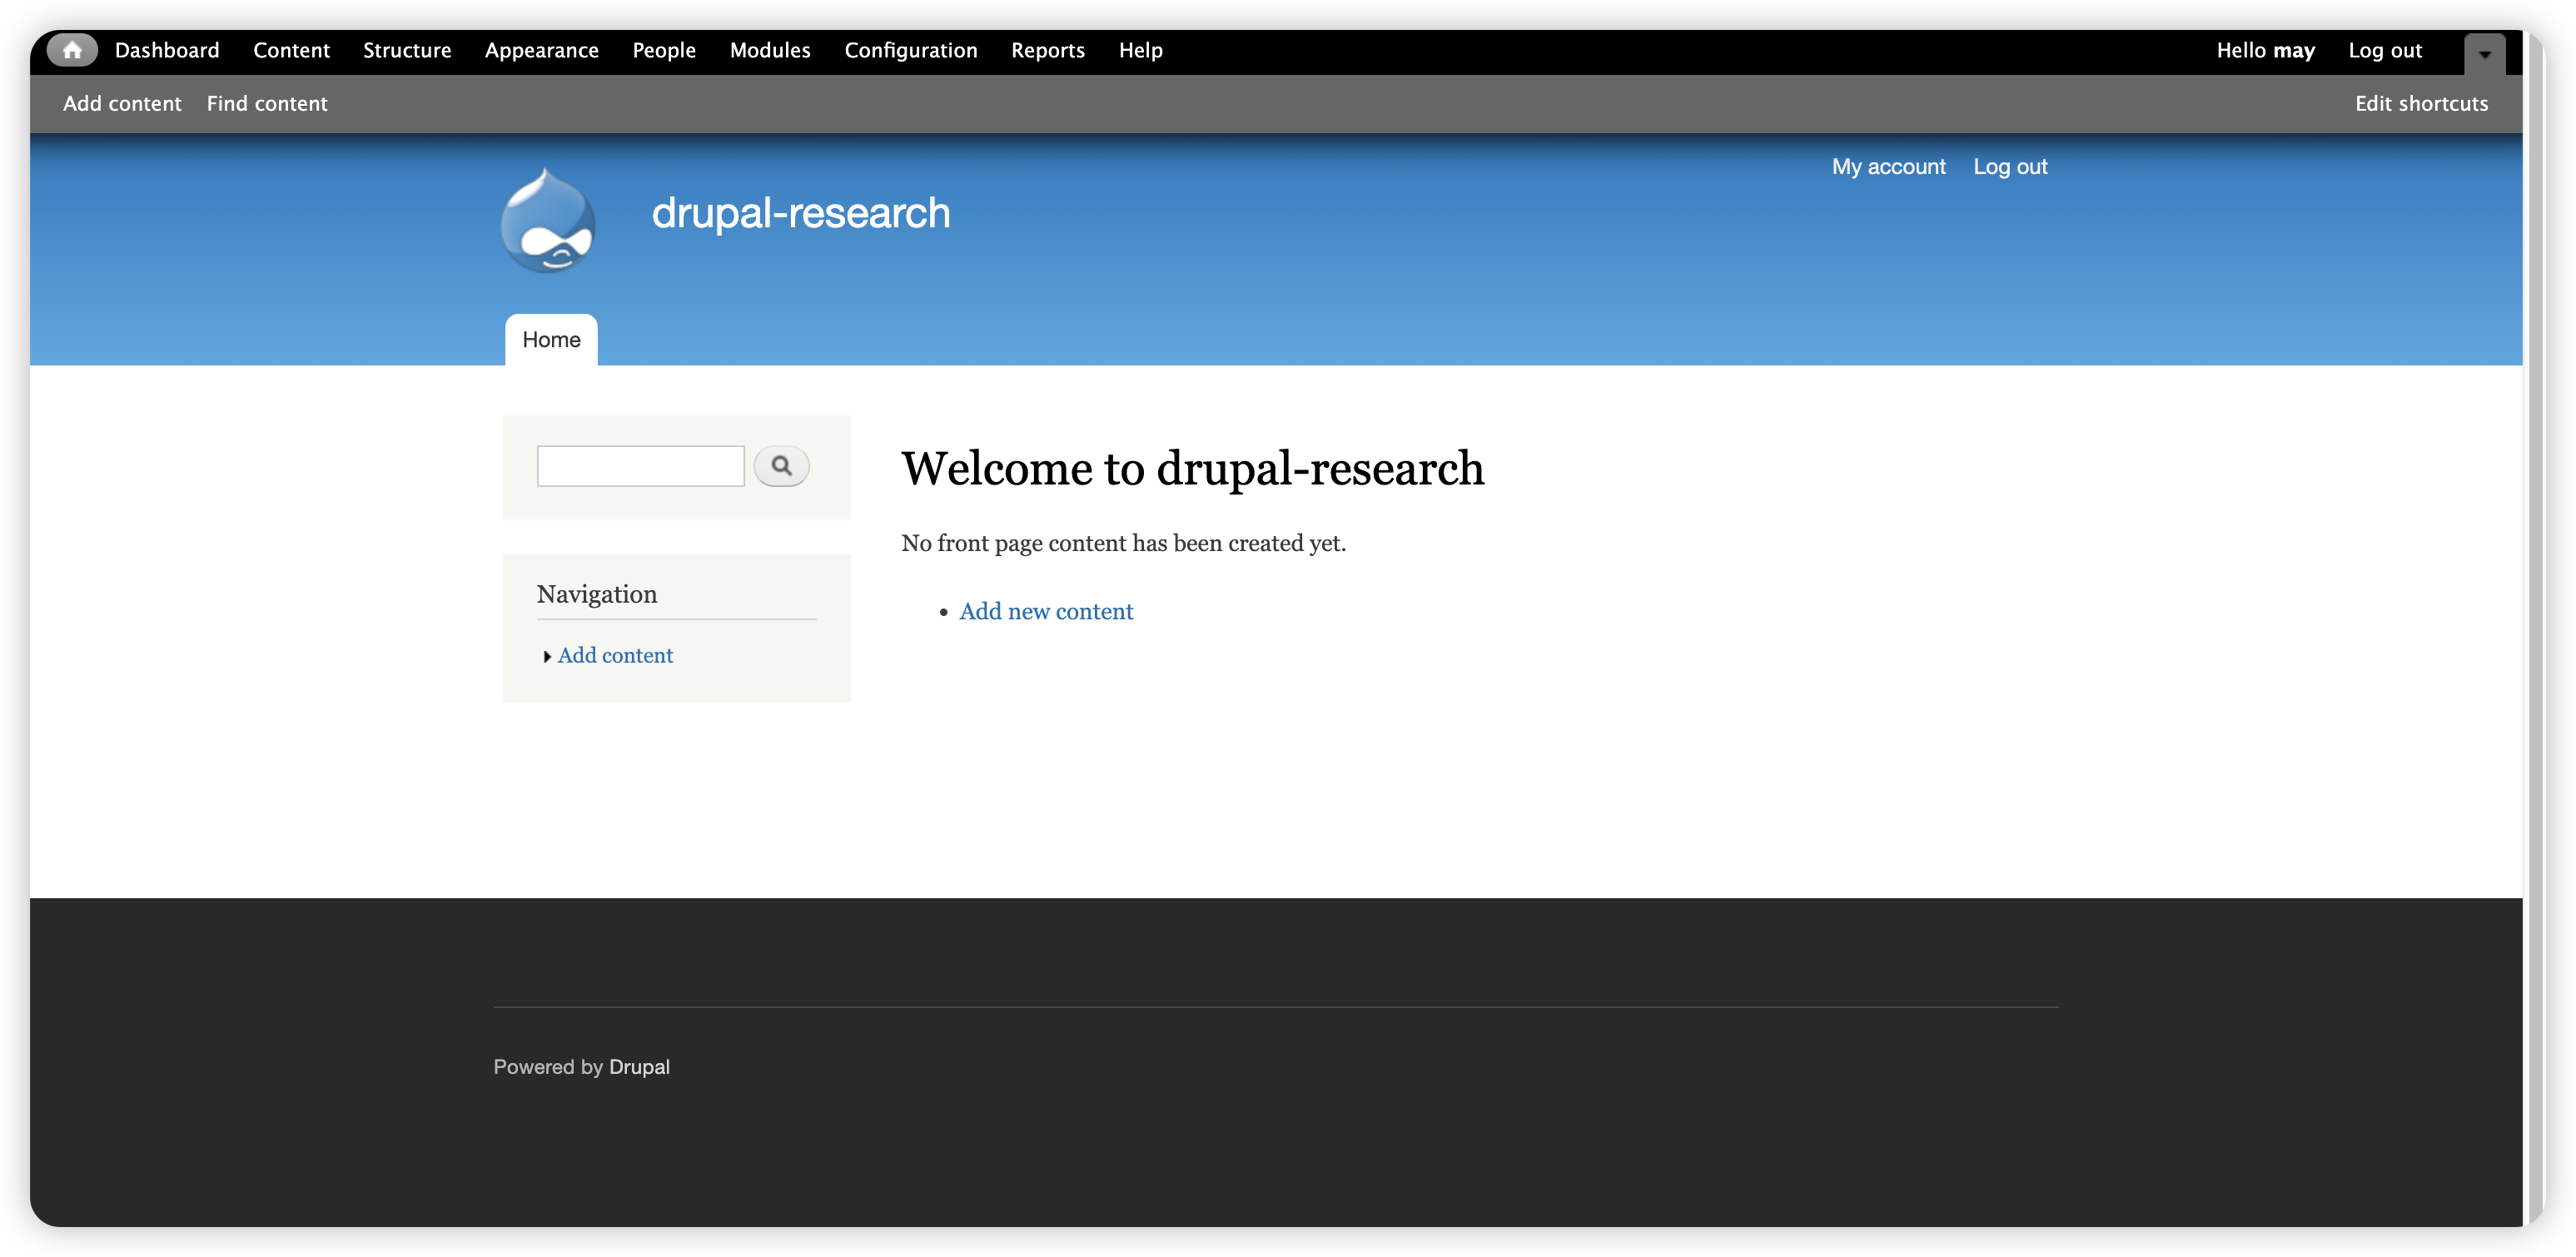This screenshot has height=1257, width=2576.
Task: Click the home icon in admin toolbar
Action: click(72, 50)
